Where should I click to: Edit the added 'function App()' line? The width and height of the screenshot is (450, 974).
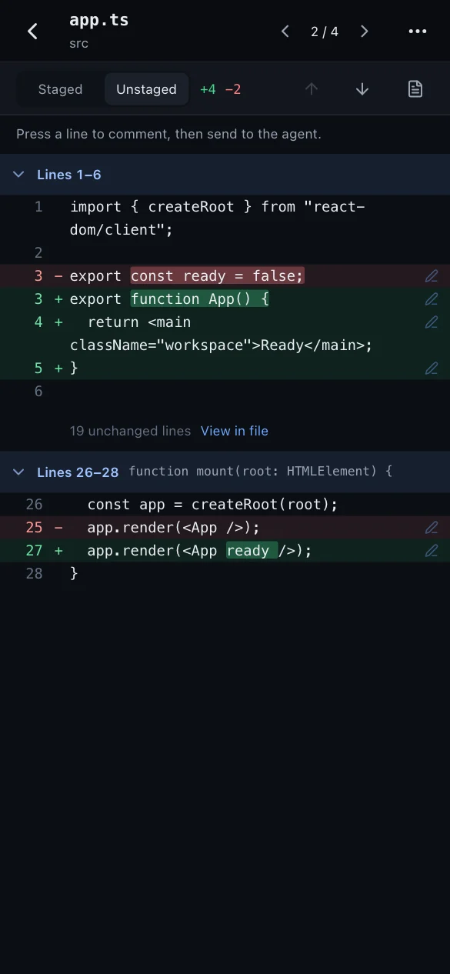coord(432,299)
